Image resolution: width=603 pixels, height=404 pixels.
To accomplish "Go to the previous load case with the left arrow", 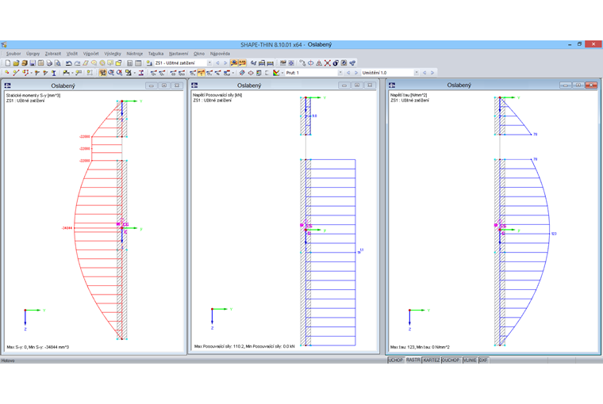I will [217, 63].
